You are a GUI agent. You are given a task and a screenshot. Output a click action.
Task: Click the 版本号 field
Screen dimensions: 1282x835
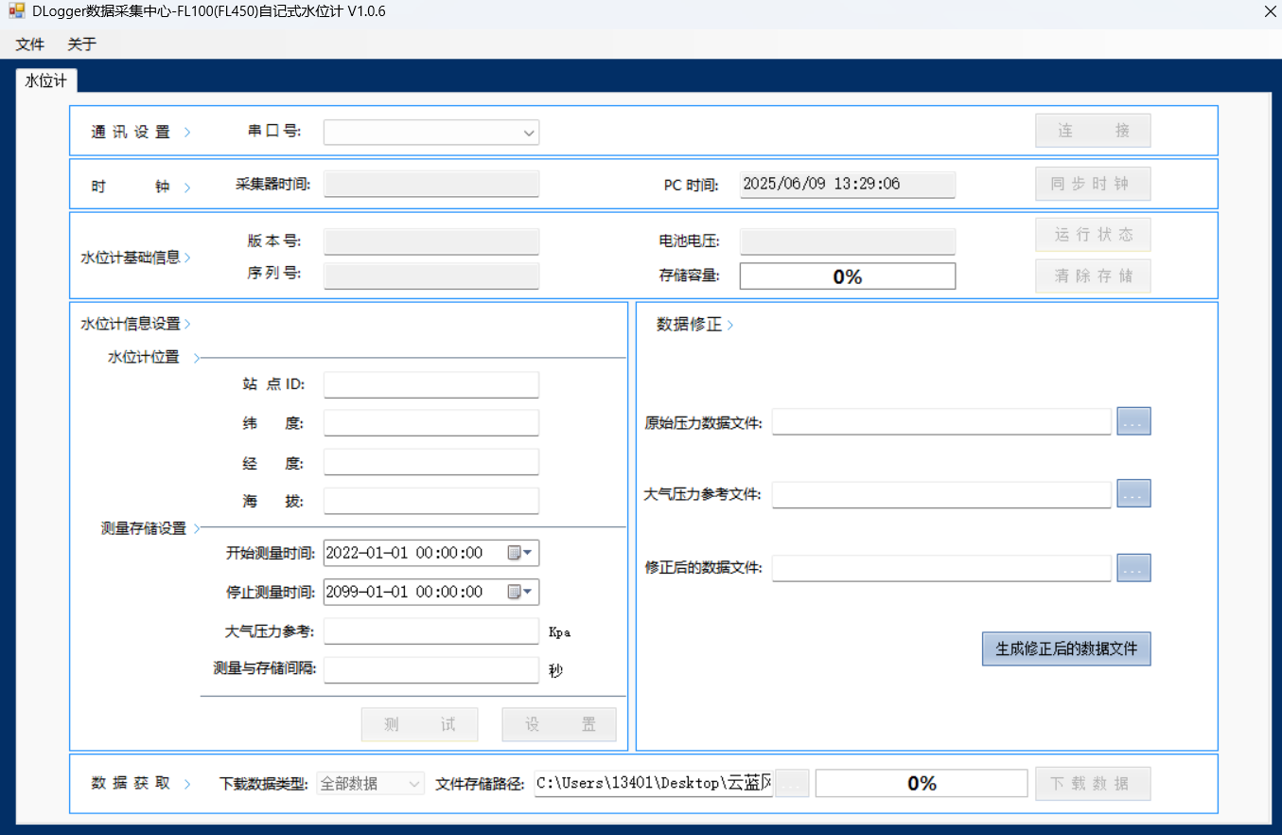pos(431,241)
